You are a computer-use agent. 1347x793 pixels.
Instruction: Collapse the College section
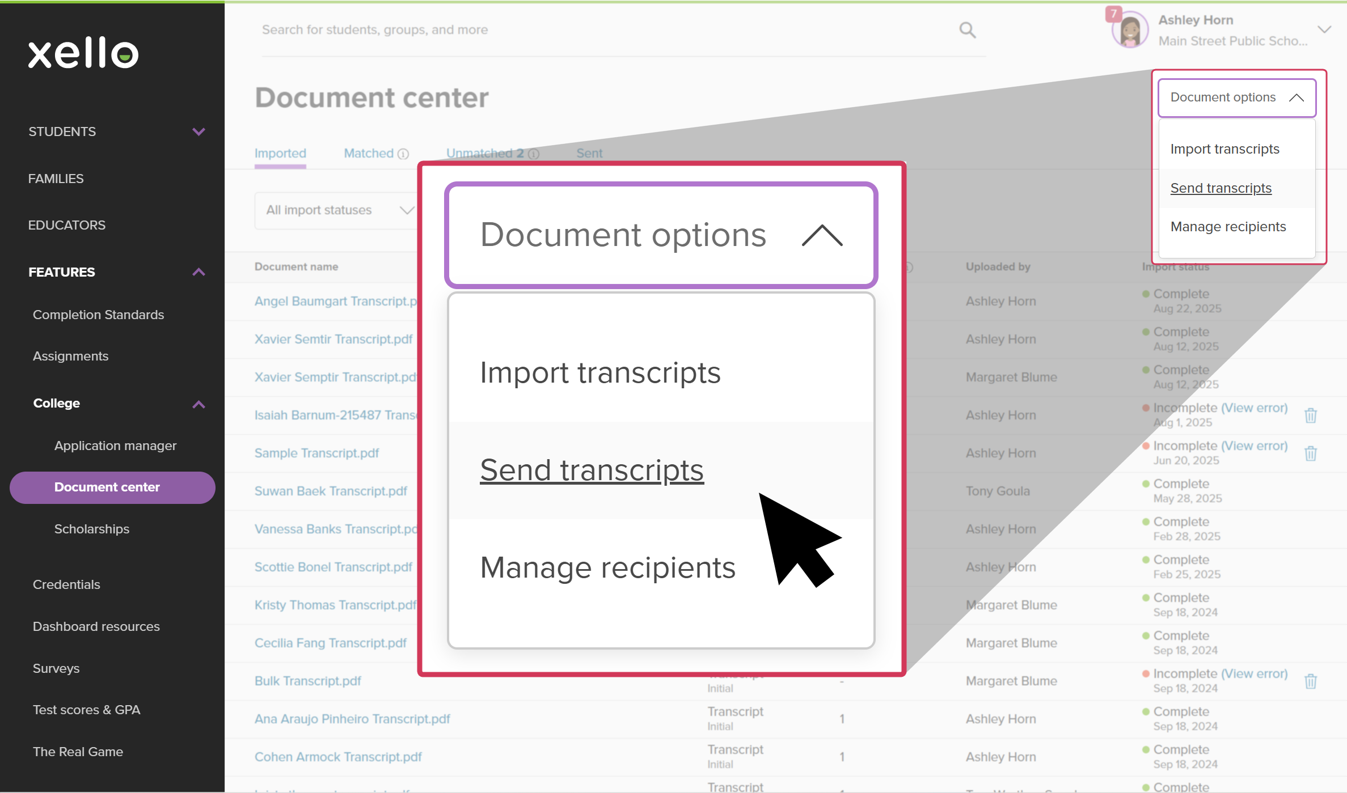199,404
